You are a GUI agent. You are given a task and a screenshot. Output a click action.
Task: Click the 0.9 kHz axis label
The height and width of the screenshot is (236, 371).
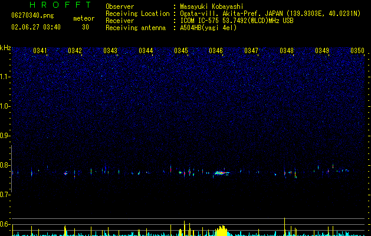tap(5, 136)
